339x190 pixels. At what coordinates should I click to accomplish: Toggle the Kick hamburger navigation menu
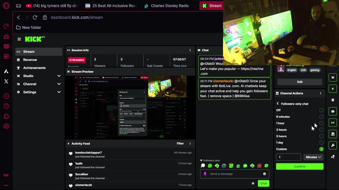19,39
